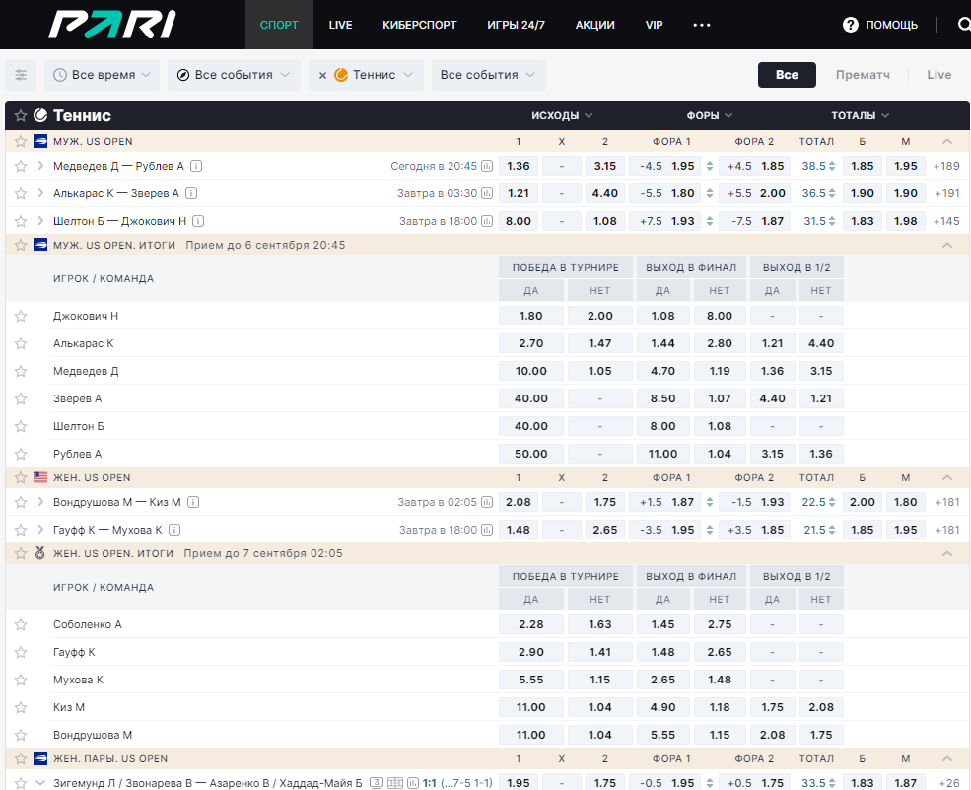Screen dimensions: 971x790
Task: Star the Медведев Д — Рублев А match
Action: pos(21,166)
